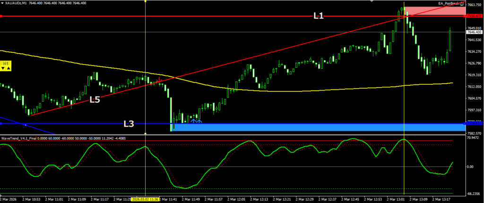Click the red down-arrow sell signal on chart
Image resolution: width=484 pixels, height=203 pixels.
coord(160,81)
